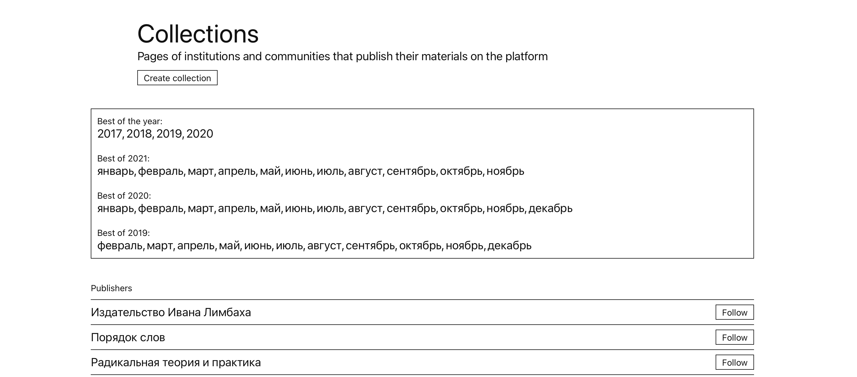Click the Create collection button
This screenshot has height=377, width=857.
pos(177,78)
